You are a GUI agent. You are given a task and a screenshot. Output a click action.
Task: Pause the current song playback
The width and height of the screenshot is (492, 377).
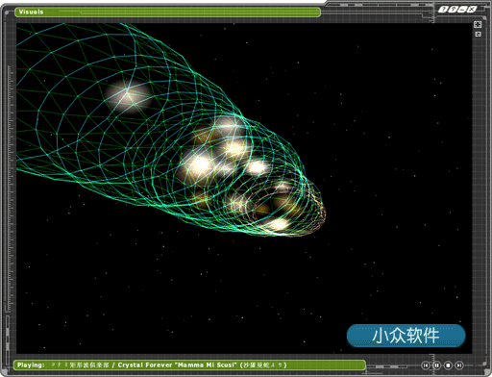point(436,364)
